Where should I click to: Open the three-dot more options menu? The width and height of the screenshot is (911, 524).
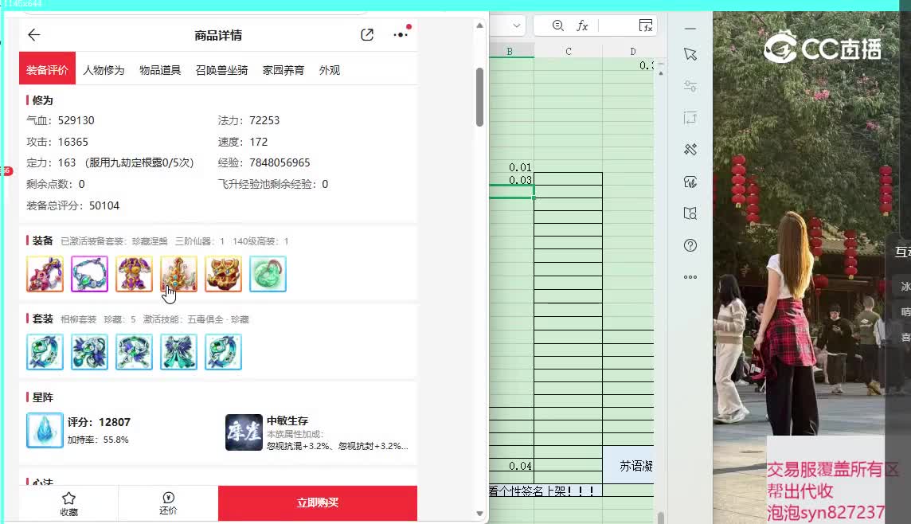tap(401, 35)
